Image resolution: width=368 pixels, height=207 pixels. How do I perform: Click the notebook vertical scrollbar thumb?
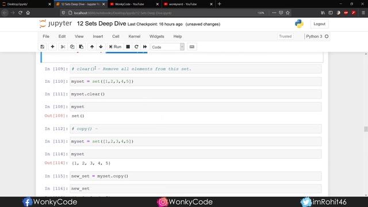point(366,129)
